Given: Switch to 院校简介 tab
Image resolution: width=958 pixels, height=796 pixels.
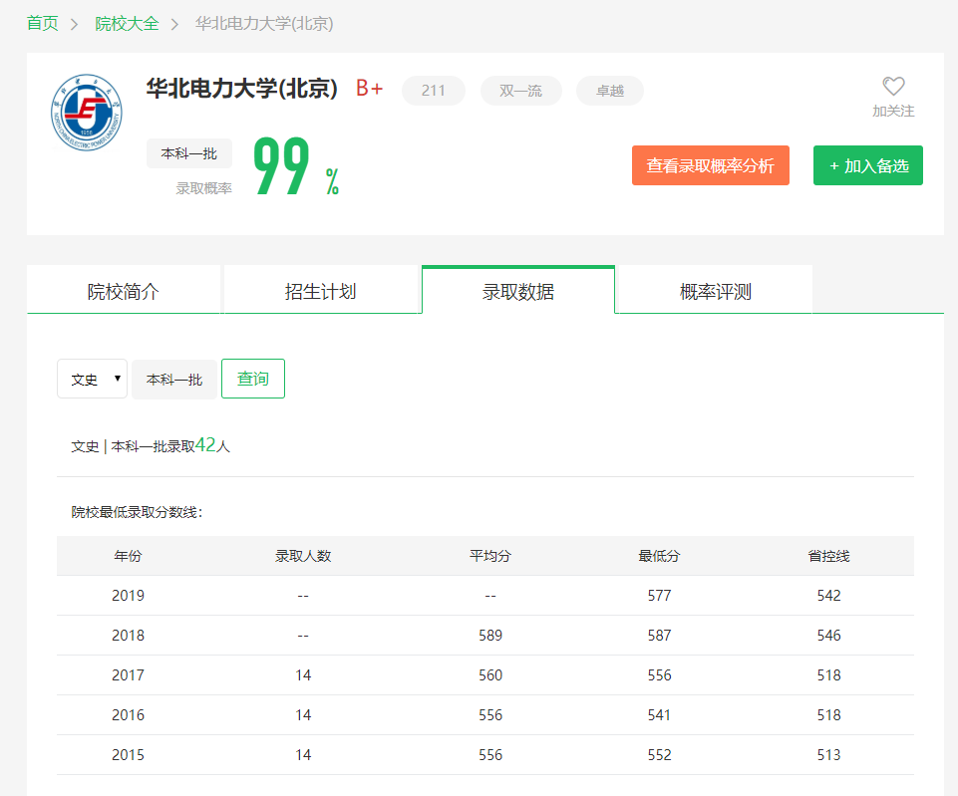Looking at the screenshot, I should pos(124,291).
